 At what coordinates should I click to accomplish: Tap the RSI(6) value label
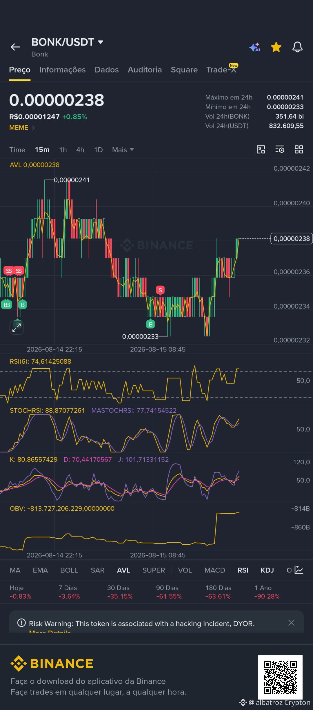40,361
